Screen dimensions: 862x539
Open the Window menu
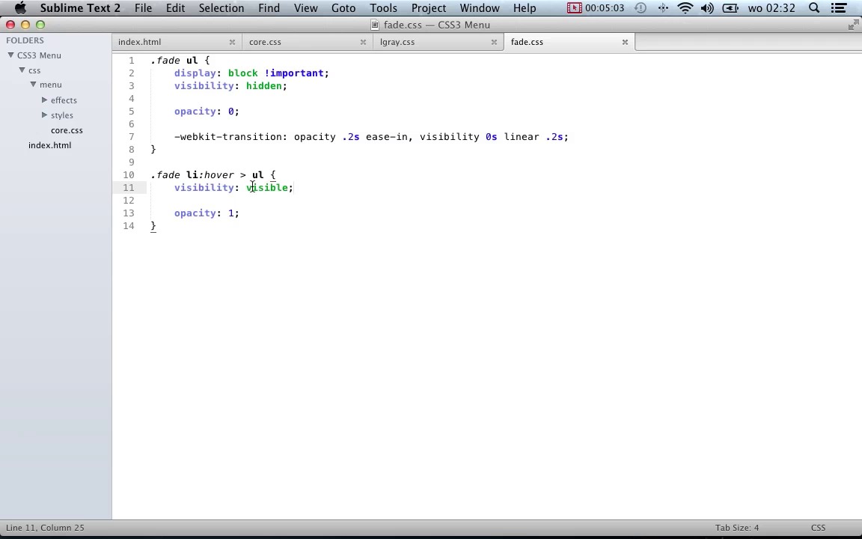click(480, 7)
